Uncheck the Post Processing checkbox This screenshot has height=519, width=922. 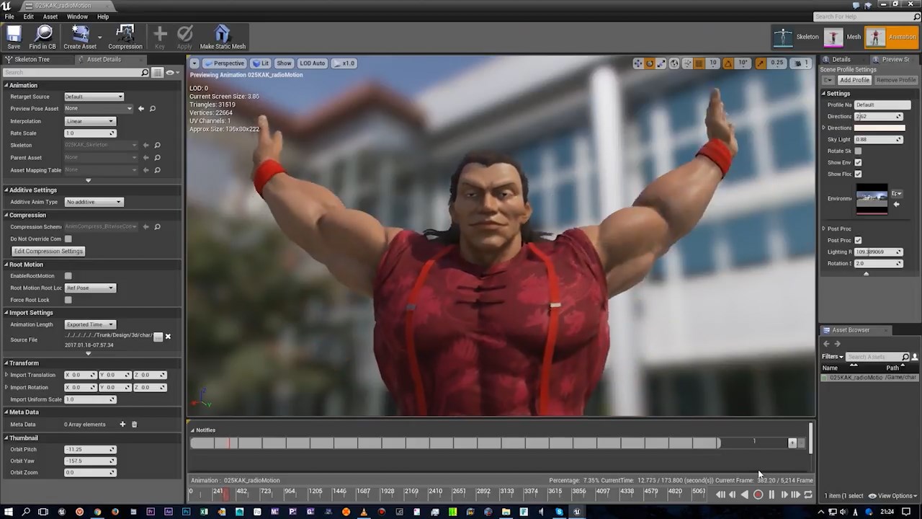click(x=858, y=240)
